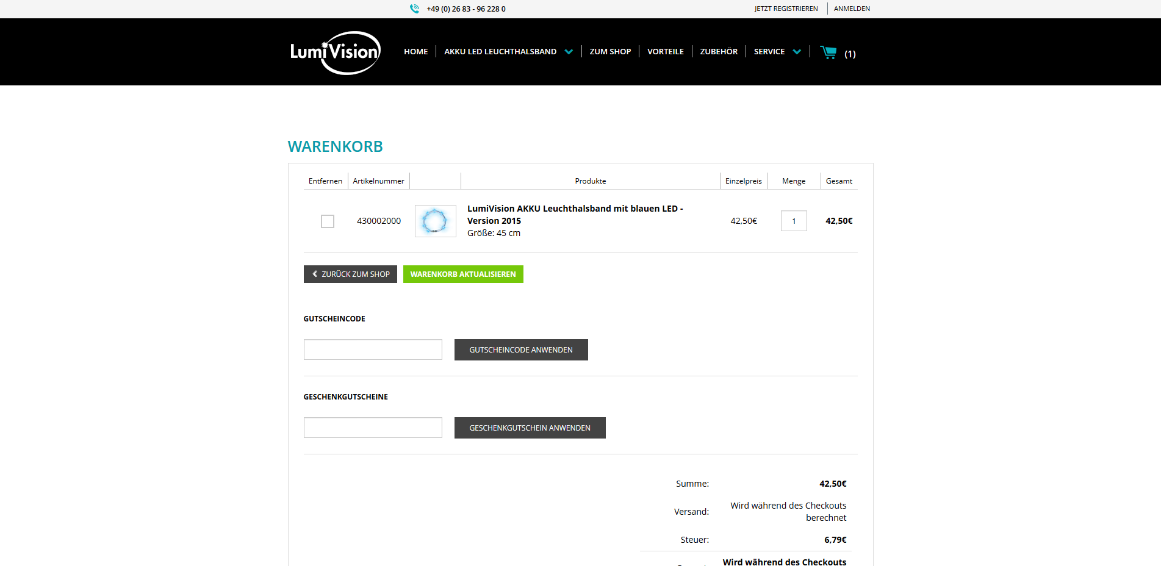The width and height of the screenshot is (1161, 566).
Task: Go to the Home menu item
Action: [416, 52]
